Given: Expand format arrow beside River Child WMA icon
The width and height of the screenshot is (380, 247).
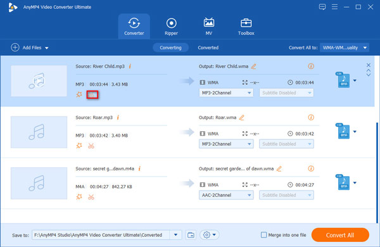Looking at the screenshot, I should click(x=355, y=80).
